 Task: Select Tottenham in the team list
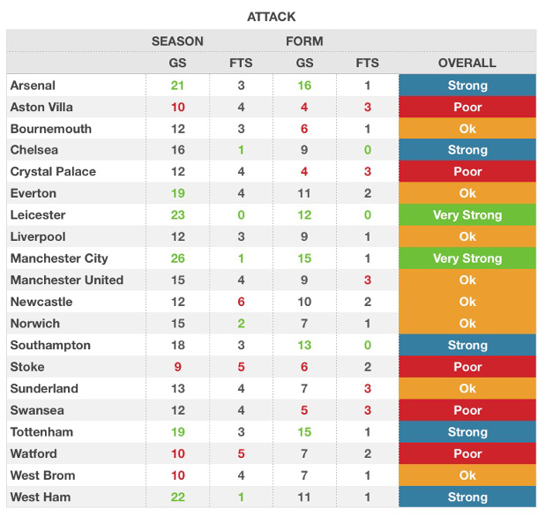[41, 432]
